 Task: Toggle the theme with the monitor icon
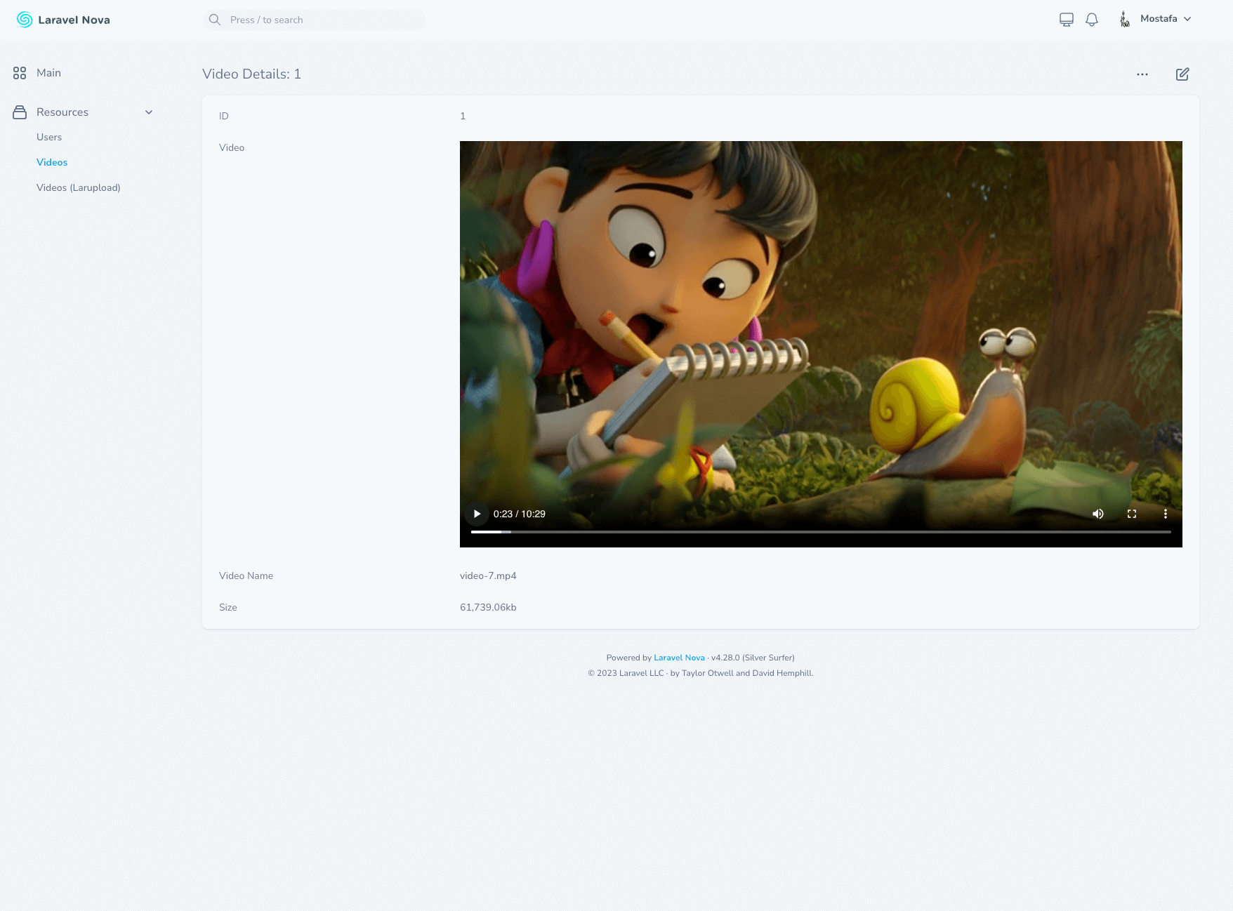pyautogui.click(x=1067, y=20)
